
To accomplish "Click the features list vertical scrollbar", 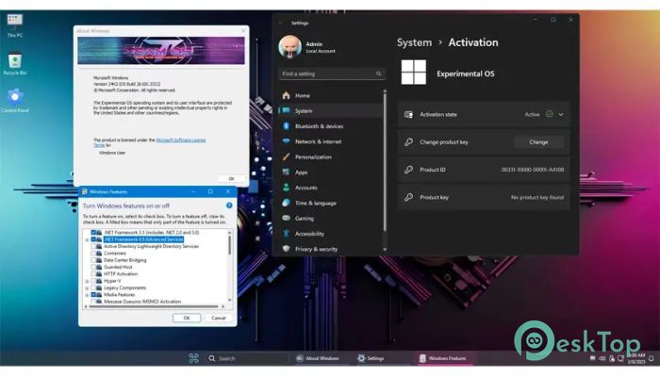I will pos(230,245).
